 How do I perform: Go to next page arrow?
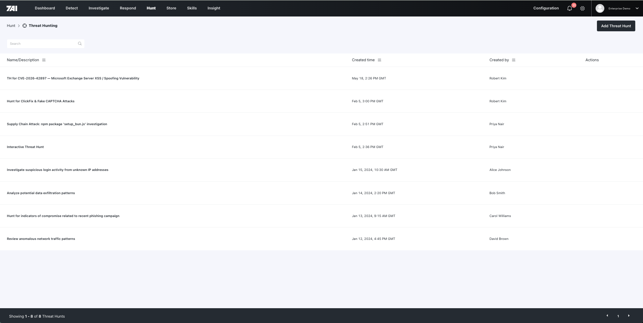[x=629, y=316]
